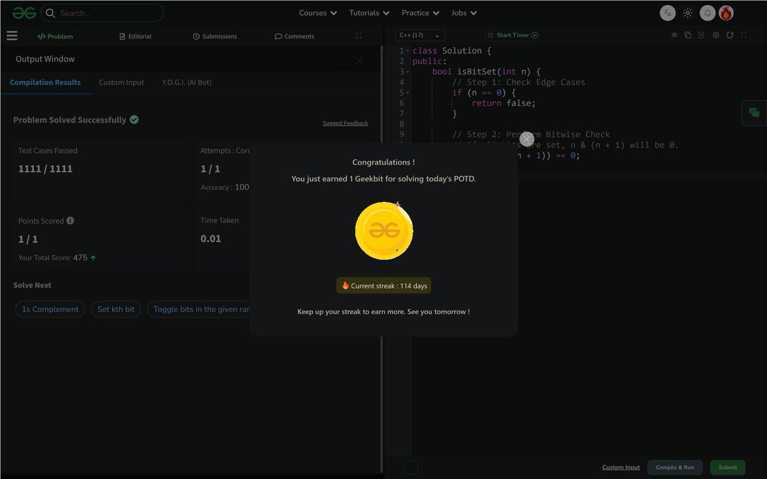This screenshot has height=479, width=767.
Task: Collapse code fold at line 1
Action: [407, 51]
